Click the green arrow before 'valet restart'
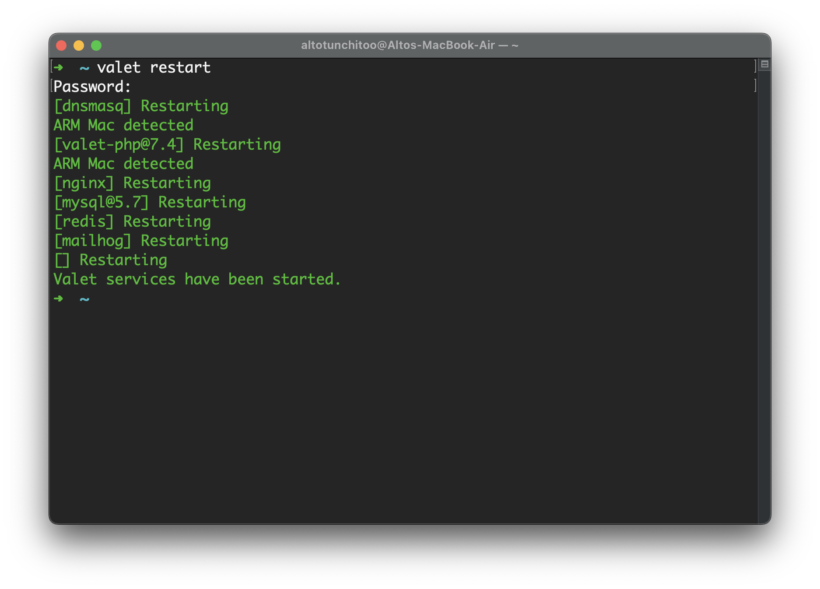820x589 pixels. pos(58,67)
